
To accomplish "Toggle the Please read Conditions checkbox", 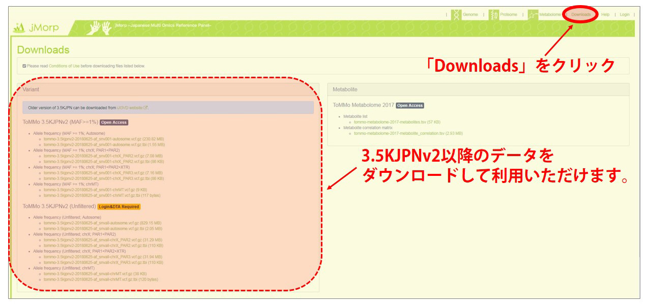I will (24, 66).
